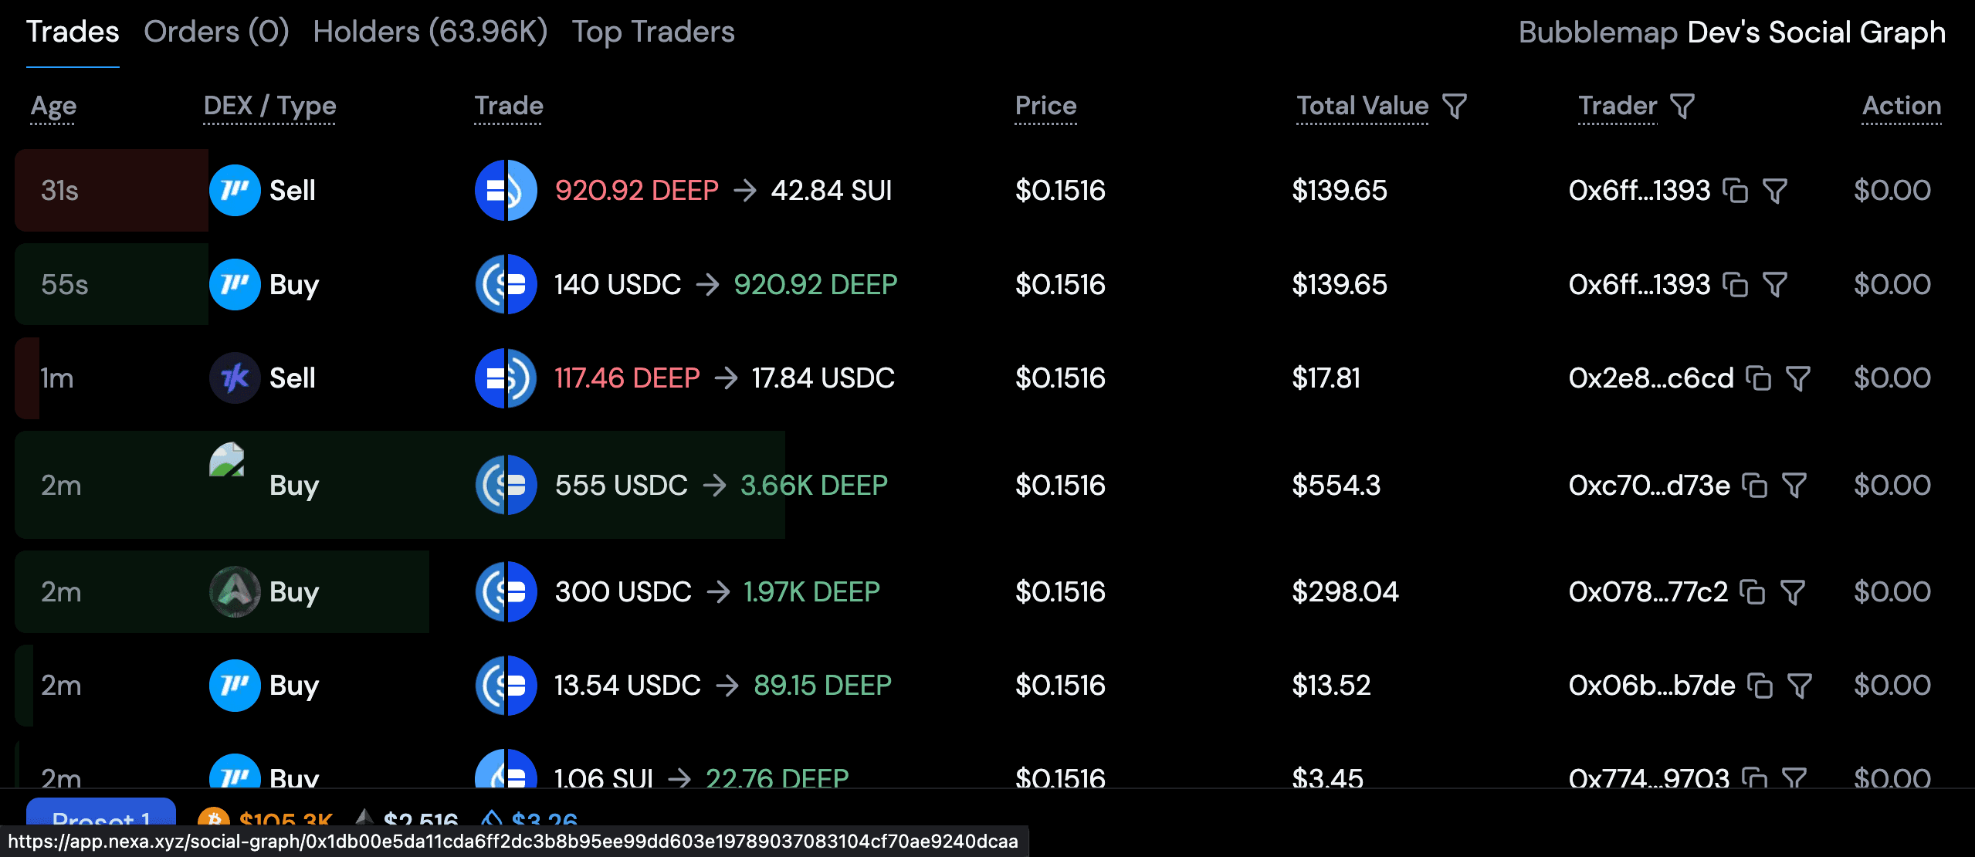Image resolution: width=1975 pixels, height=857 pixels.
Task: View the Top Traders tab
Action: tap(653, 31)
